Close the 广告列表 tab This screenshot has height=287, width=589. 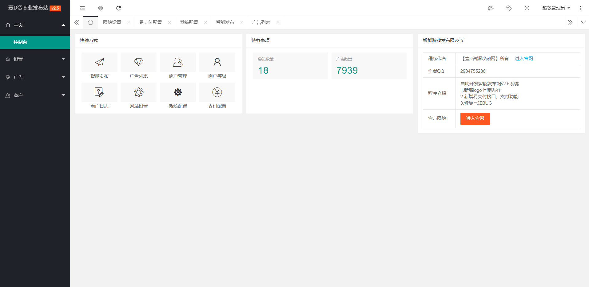coord(278,22)
